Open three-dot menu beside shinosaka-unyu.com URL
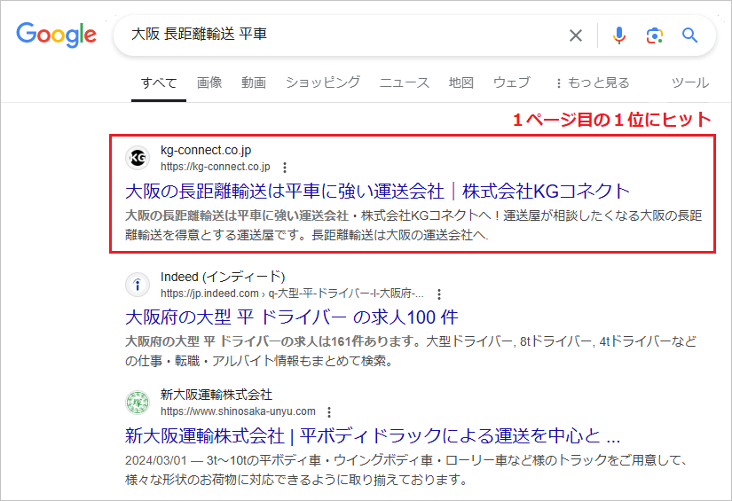Viewport: 732px width, 501px height. (329, 412)
